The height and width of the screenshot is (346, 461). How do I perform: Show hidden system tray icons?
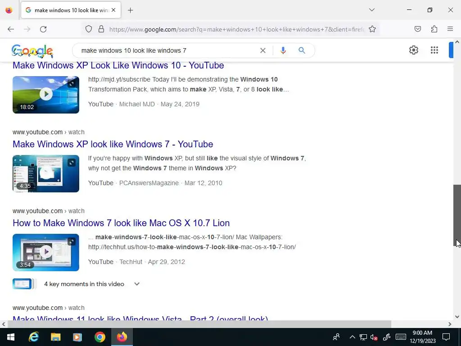pos(352,337)
